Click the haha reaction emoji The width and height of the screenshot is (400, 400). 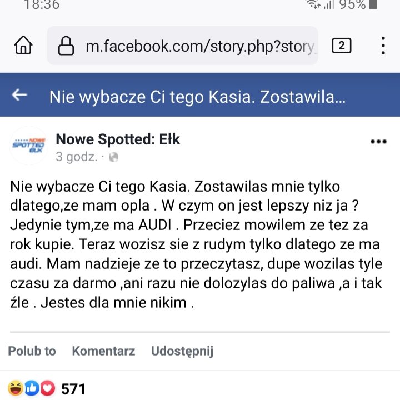[x=15, y=388]
